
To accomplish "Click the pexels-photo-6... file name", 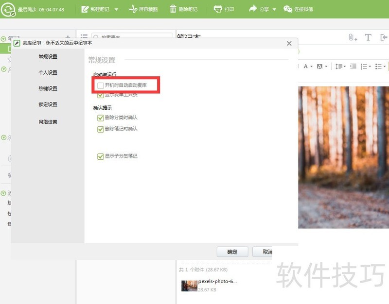I will 217,282.
